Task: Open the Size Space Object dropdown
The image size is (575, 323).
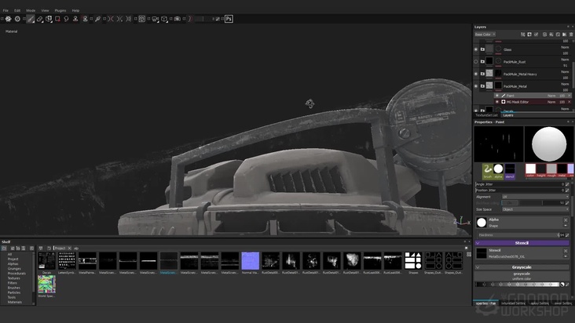Action: 533,209
